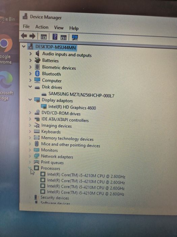Click the Bluetooth symbol icon
Screen dimensions: 177x237
click(37, 73)
